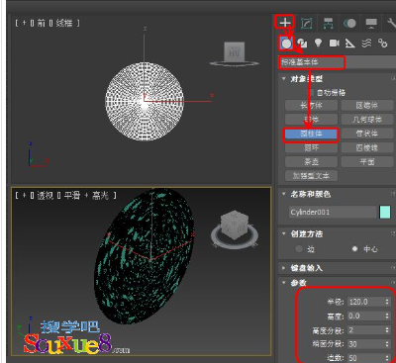Select the Geometry sphere category icon
Screen dimensions: 396x363
point(286,44)
